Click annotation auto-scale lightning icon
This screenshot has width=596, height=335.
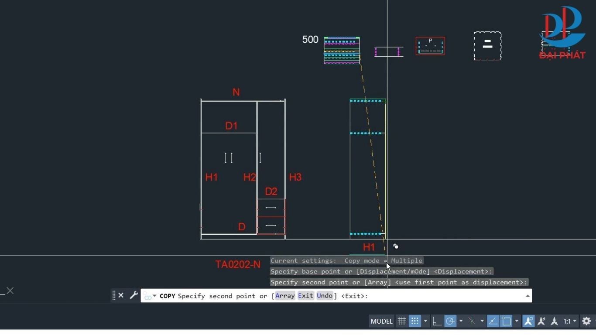pos(541,321)
